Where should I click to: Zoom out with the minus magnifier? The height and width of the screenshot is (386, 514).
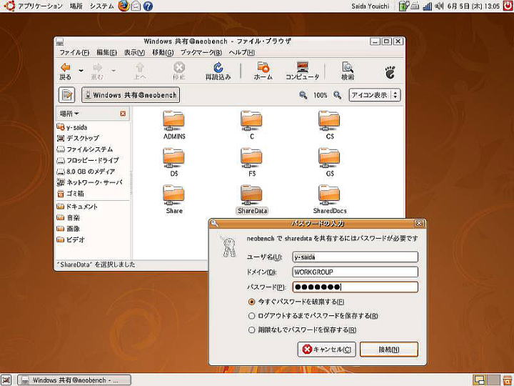pyautogui.click(x=303, y=95)
